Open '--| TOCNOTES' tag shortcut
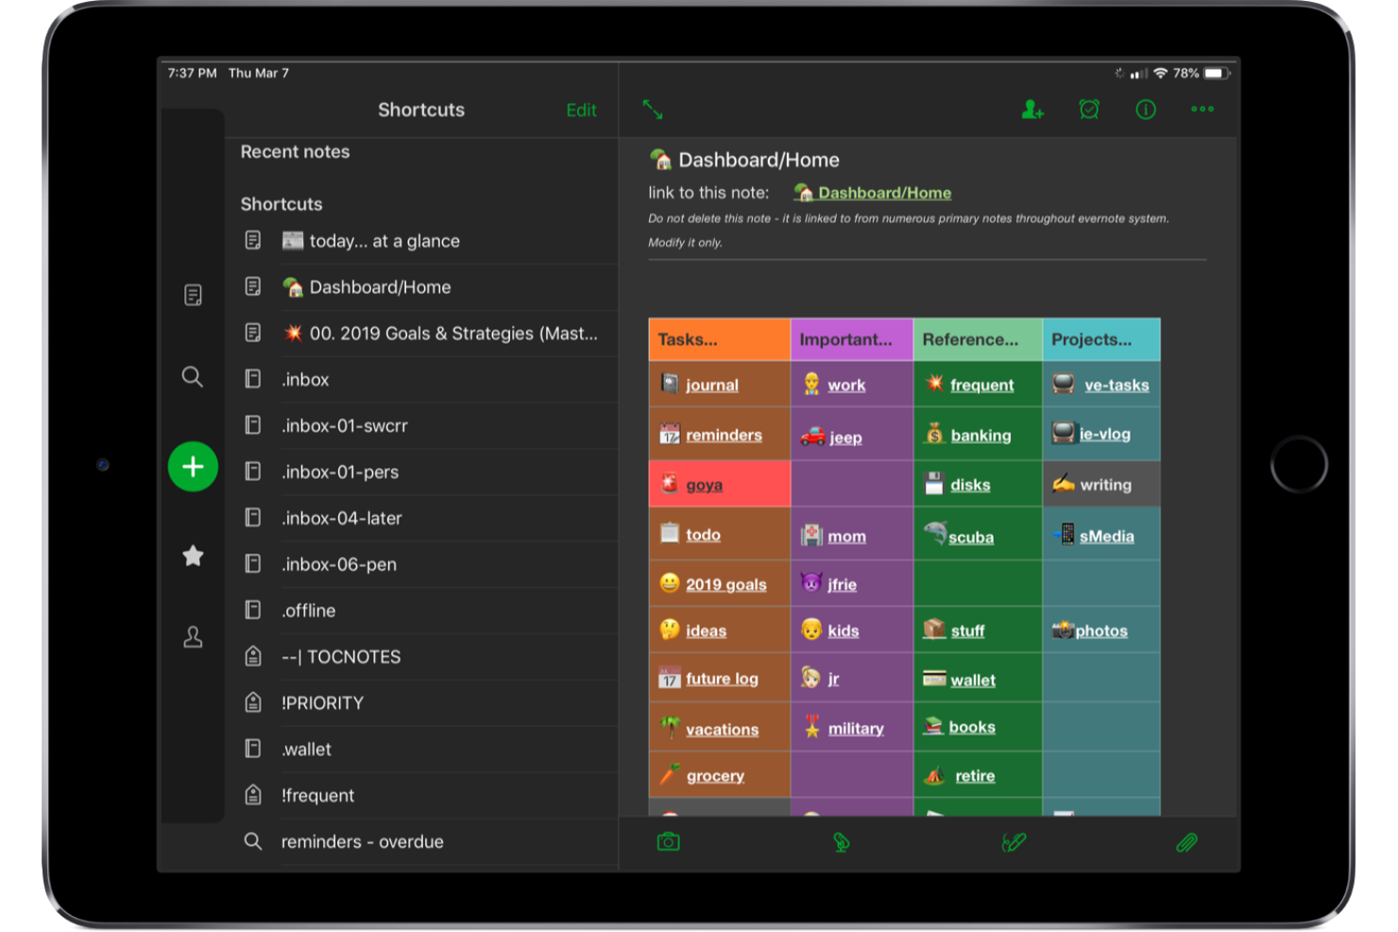This screenshot has width=1398, height=932. 421,657
